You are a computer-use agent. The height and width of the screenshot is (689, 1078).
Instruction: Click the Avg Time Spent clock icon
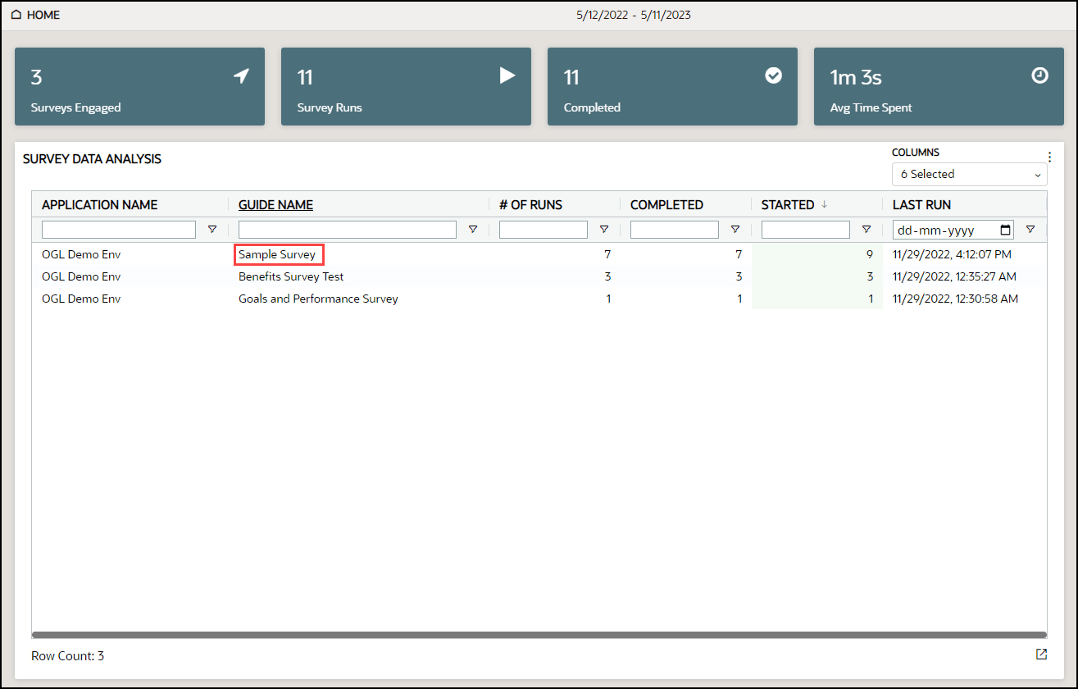tap(1039, 75)
